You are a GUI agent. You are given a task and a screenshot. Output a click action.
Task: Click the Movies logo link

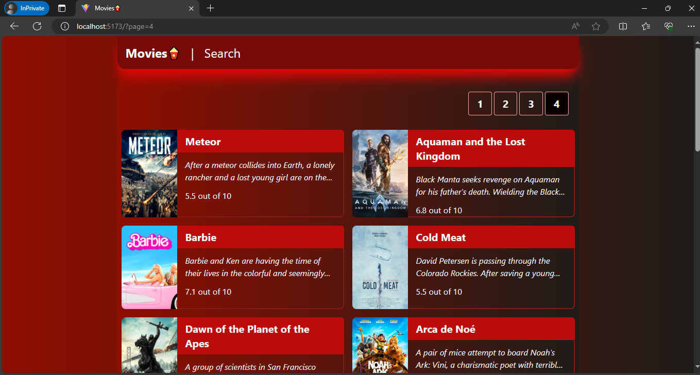[x=152, y=54]
